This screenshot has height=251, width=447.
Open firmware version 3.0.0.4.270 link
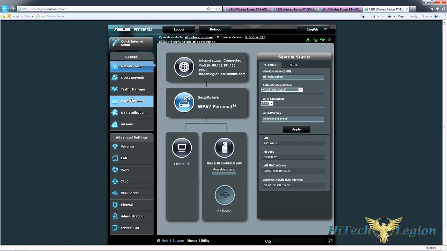(255, 38)
